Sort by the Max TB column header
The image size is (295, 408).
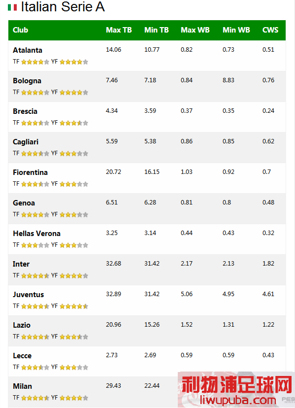point(119,30)
